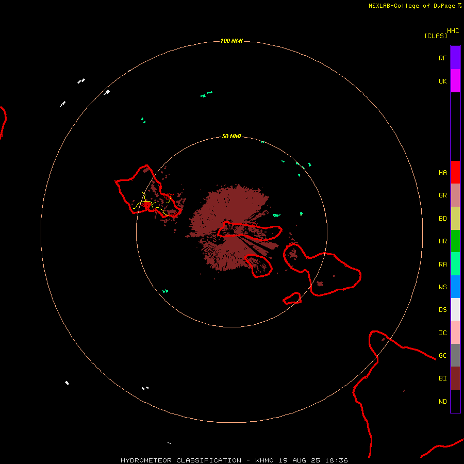
Task: Pick the RA bright green legend swatch
Action: 455,264
